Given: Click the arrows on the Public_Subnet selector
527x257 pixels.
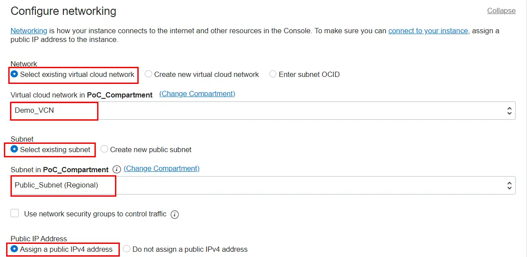Looking at the screenshot, I should pos(509,185).
